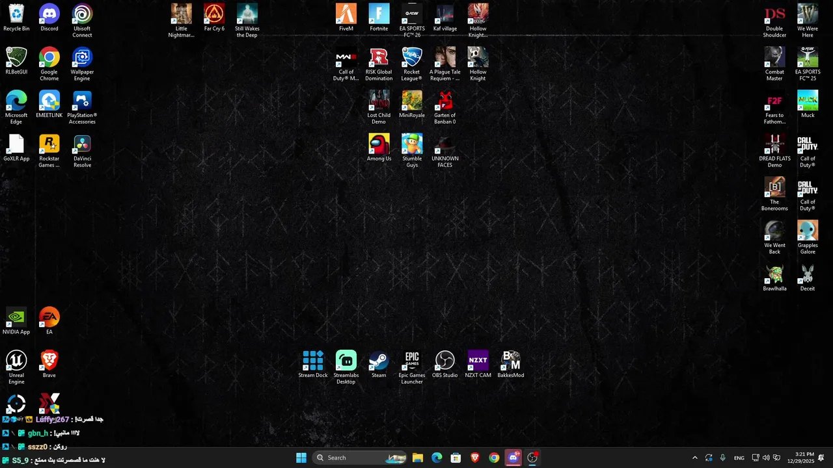
Task: Select the Combat Master icon
Action: (x=774, y=64)
